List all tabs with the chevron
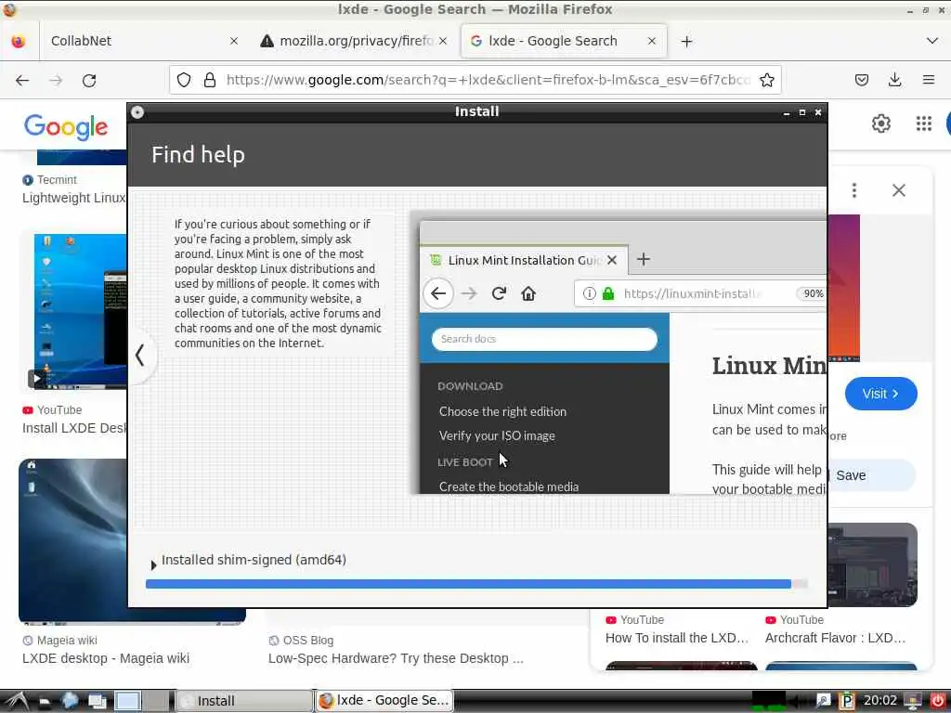Screen dimensions: 951x713 [932, 41]
